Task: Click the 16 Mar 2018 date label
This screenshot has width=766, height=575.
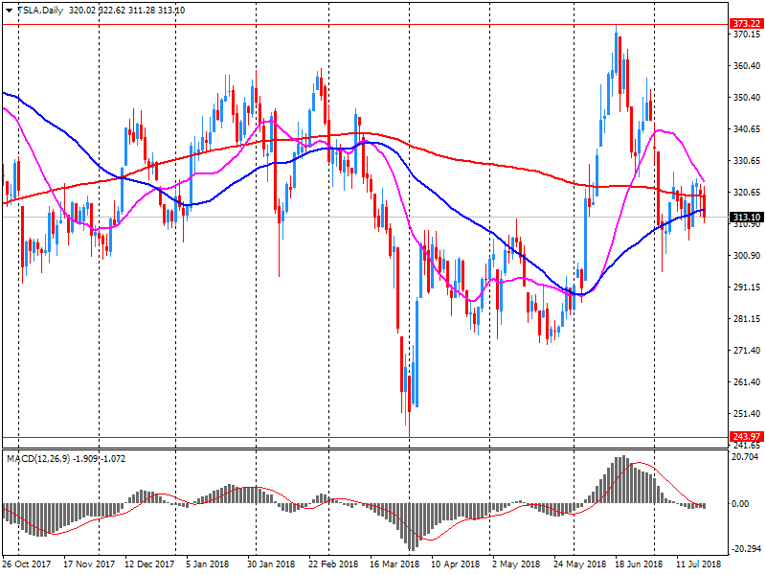Action: 394,564
